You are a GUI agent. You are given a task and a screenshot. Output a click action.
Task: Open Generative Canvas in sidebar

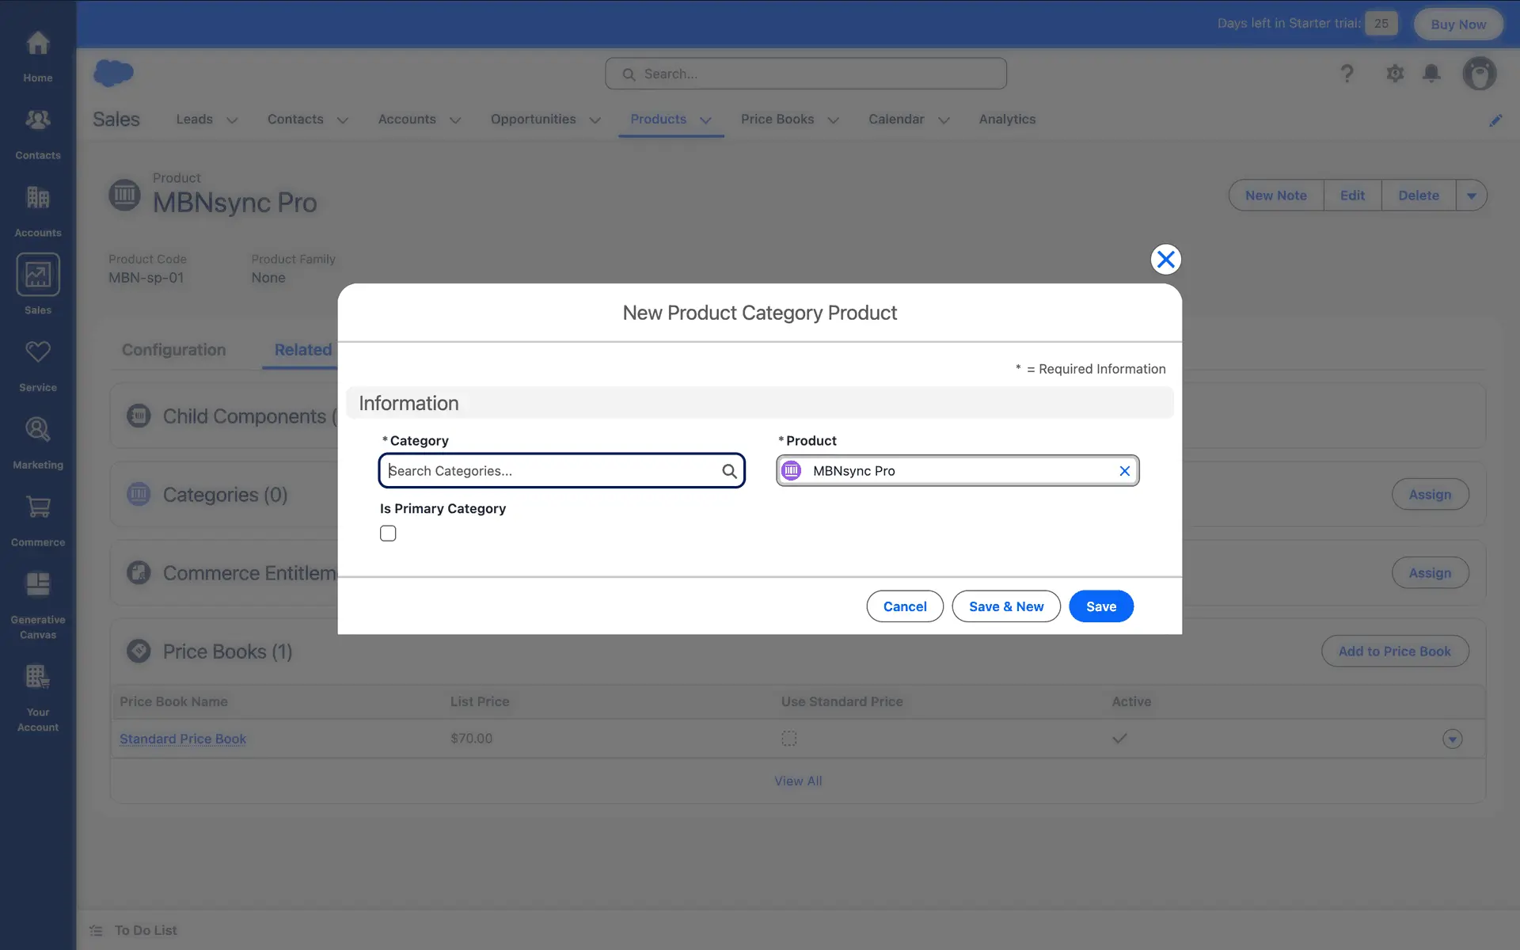tap(37, 598)
